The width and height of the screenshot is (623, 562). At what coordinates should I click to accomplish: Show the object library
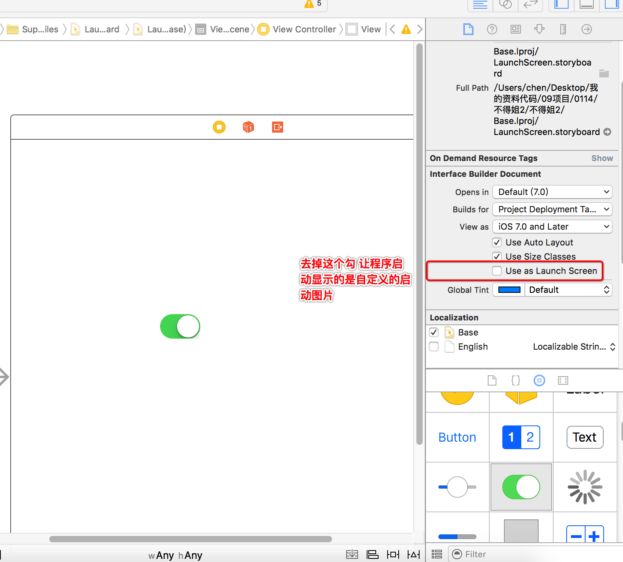[x=539, y=380]
